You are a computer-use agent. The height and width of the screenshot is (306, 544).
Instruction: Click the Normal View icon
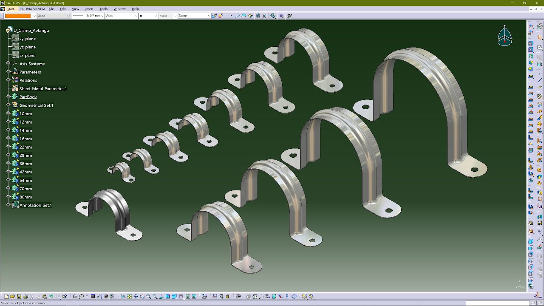pos(161,296)
